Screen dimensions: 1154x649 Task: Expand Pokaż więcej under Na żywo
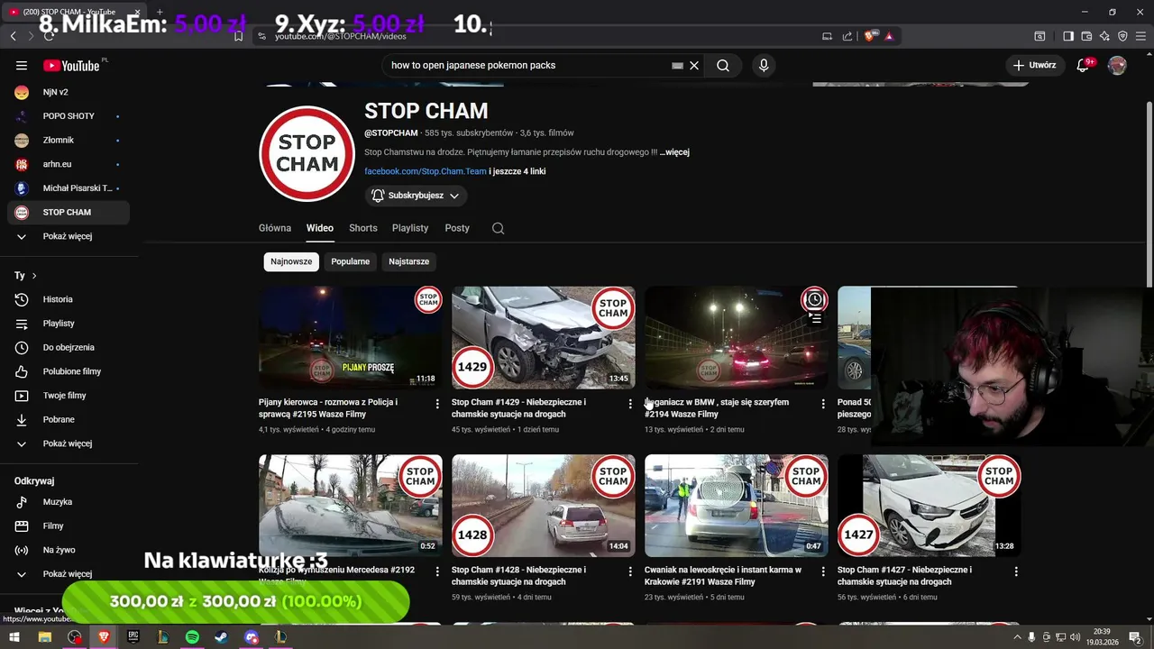pos(69,574)
